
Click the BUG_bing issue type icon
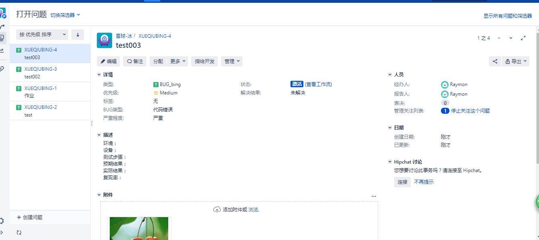tap(156, 85)
